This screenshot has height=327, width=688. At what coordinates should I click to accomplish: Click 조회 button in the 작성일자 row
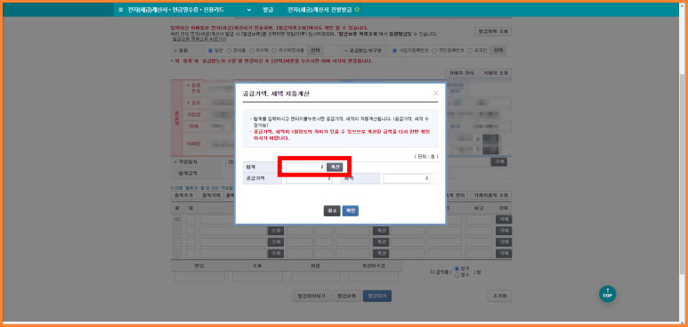pos(498,162)
